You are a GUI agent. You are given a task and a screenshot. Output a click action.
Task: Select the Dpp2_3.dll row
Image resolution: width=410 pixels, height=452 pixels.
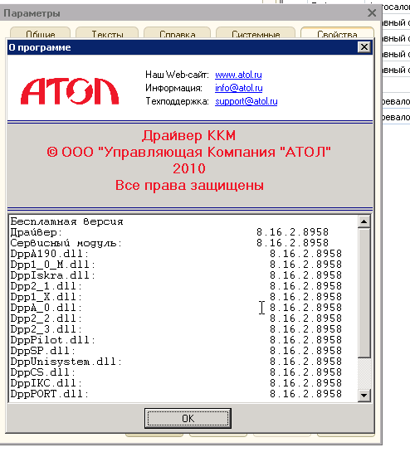(x=176, y=329)
